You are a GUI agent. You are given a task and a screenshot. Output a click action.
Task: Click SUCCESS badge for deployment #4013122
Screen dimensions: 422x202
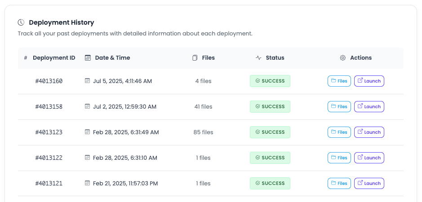click(270, 158)
